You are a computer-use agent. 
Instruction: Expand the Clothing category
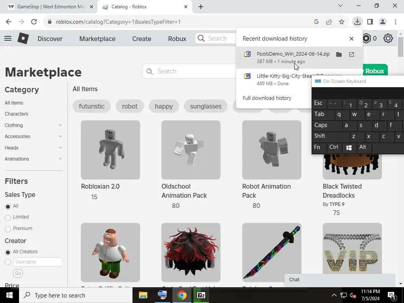pyautogui.click(x=60, y=125)
